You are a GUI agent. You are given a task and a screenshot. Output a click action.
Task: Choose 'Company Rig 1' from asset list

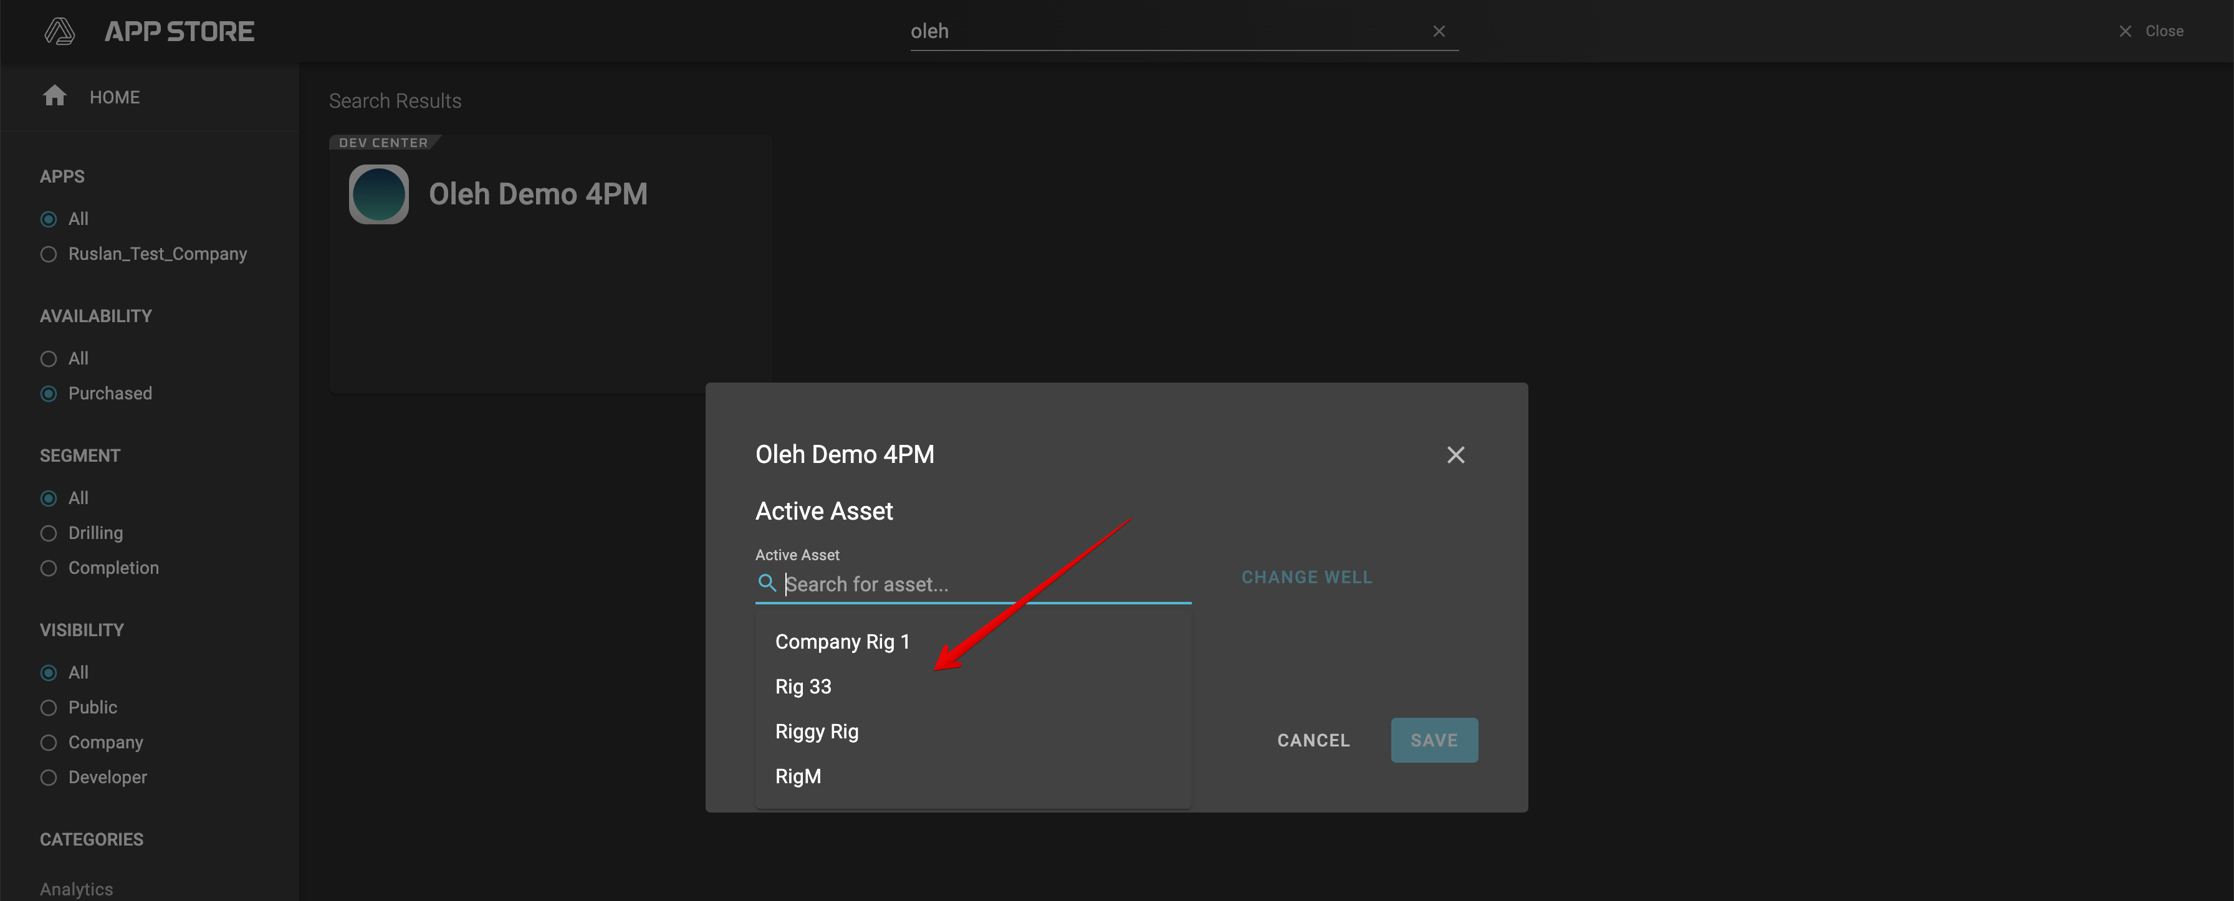point(973,642)
